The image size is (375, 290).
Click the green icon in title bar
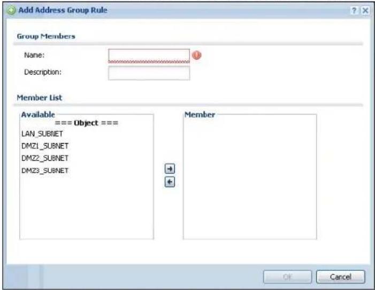tap(11, 10)
